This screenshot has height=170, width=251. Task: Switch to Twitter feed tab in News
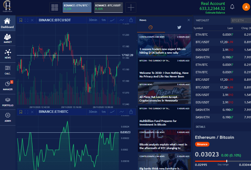(179, 27)
